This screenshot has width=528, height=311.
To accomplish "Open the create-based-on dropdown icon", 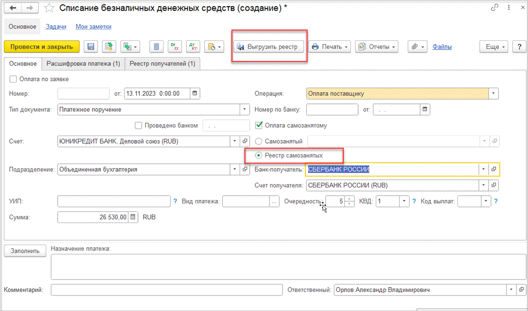I will point(131,47).
